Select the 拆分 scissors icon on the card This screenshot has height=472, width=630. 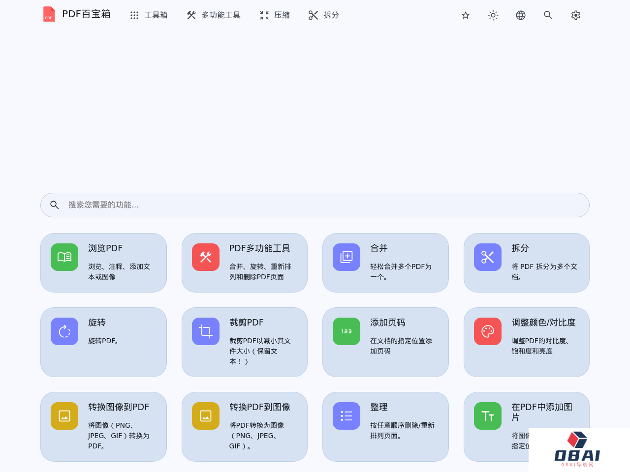(487, 257)
